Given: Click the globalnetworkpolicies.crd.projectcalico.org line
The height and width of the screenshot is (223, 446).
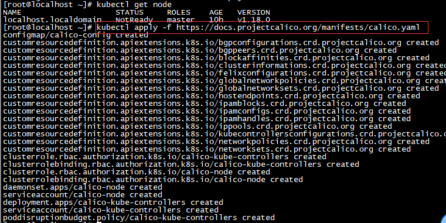Looking at the screenshot, I should pos(224,81).
